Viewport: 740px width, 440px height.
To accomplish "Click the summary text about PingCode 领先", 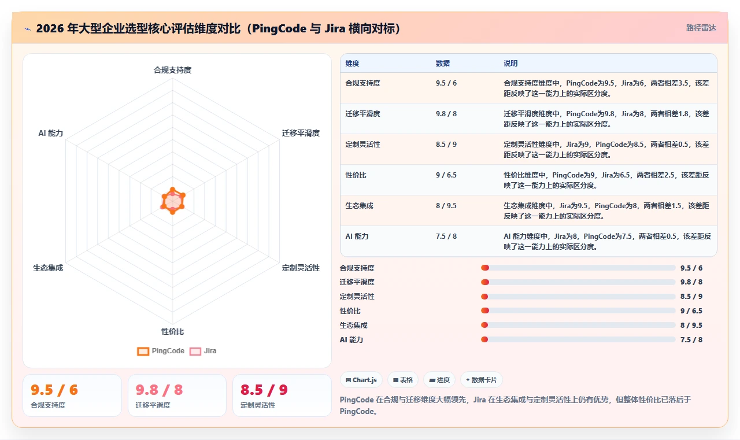I will (515, 406).
